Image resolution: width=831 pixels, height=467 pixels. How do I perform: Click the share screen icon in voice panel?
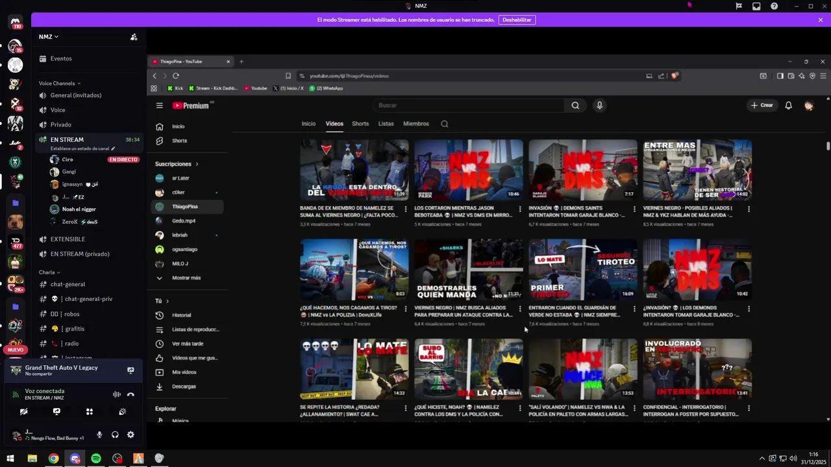point(56,411)
